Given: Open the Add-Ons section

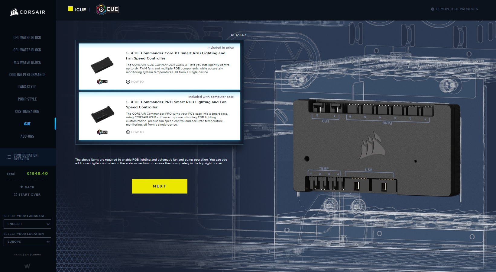Looking at the screenshot, I should (x=27, y=136).
